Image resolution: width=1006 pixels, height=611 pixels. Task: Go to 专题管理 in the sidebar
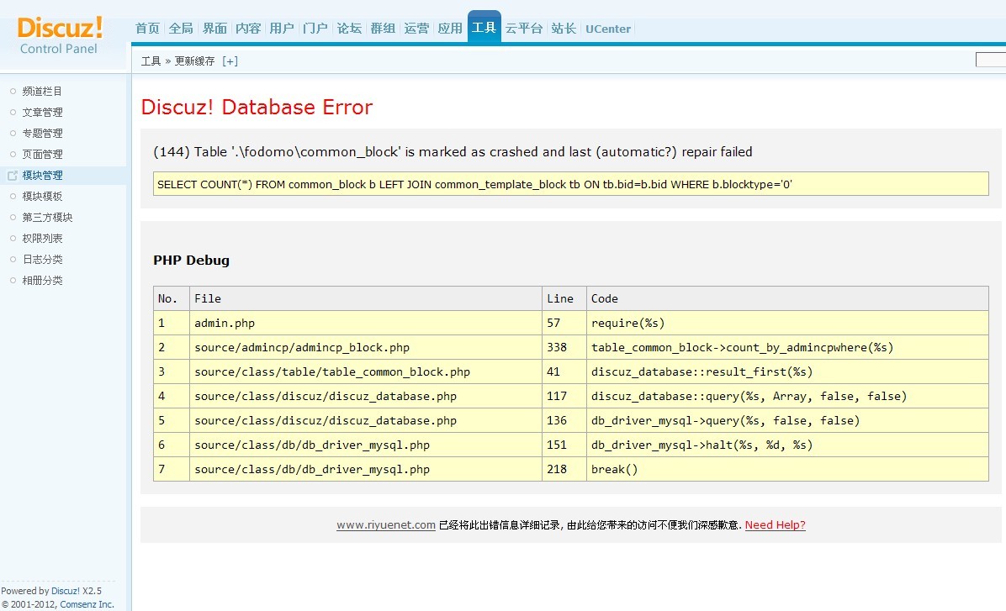pos(42,134)
